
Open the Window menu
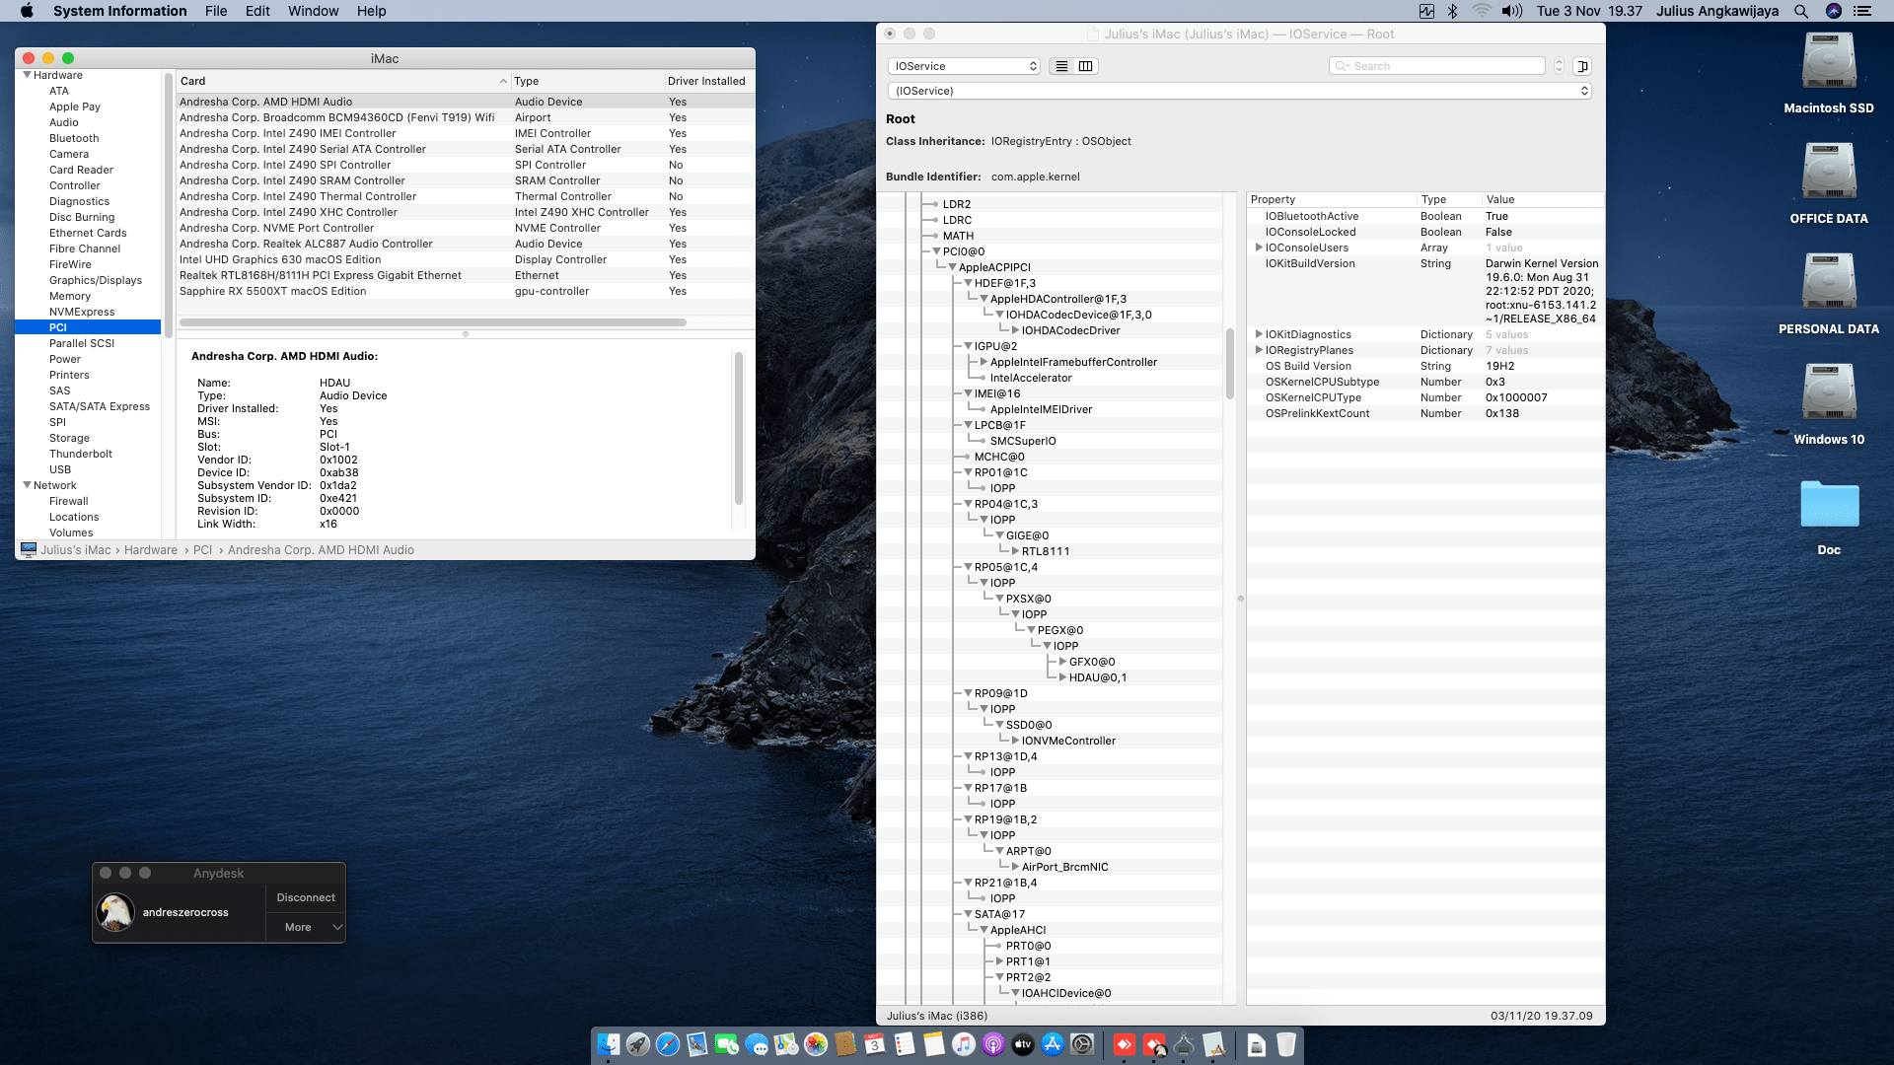(313, 11)
